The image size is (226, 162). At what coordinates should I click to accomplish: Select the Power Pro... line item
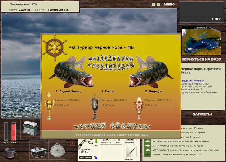pyautogui.click(x=130, y=142)
